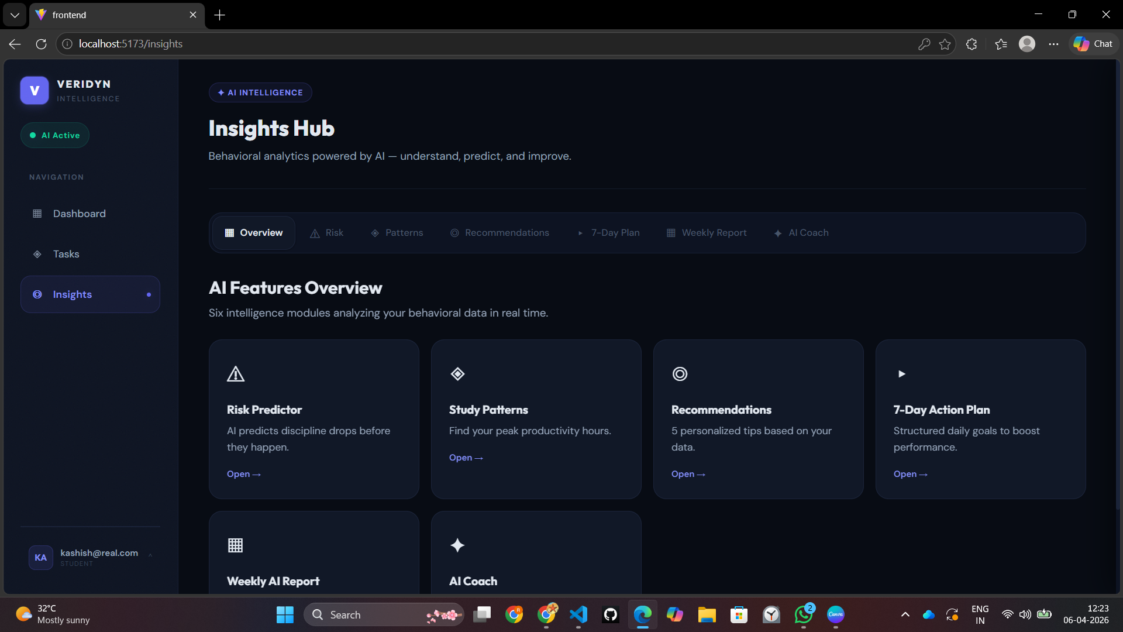Click the 7-Day Action Plan play icon
Screen dimensions: 1123x632
(x=902, y=374)
